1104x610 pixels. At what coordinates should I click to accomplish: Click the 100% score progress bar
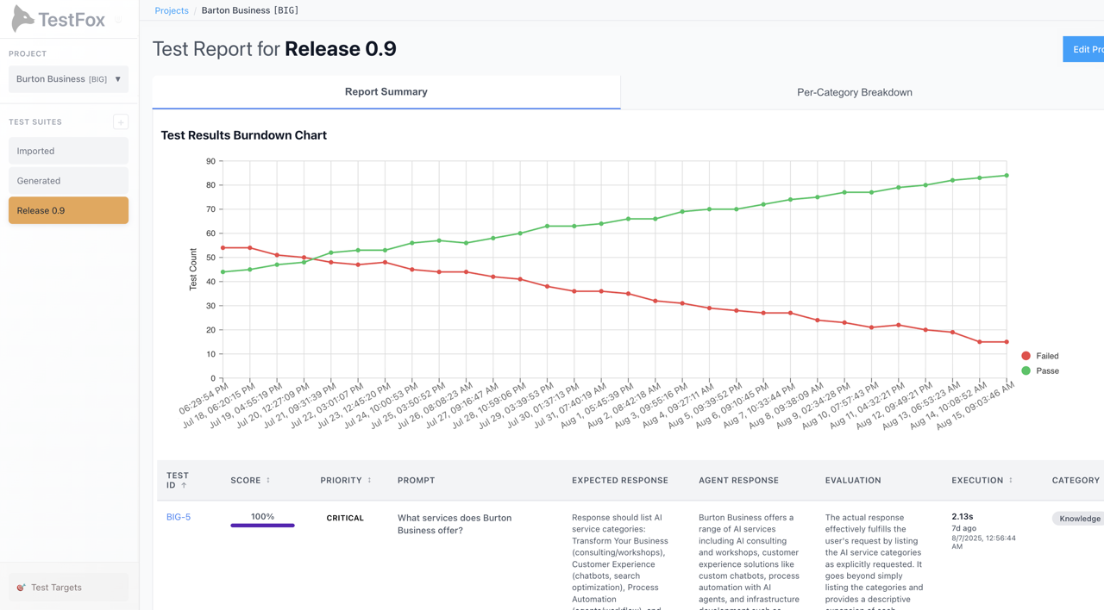(x=262, y=524)
